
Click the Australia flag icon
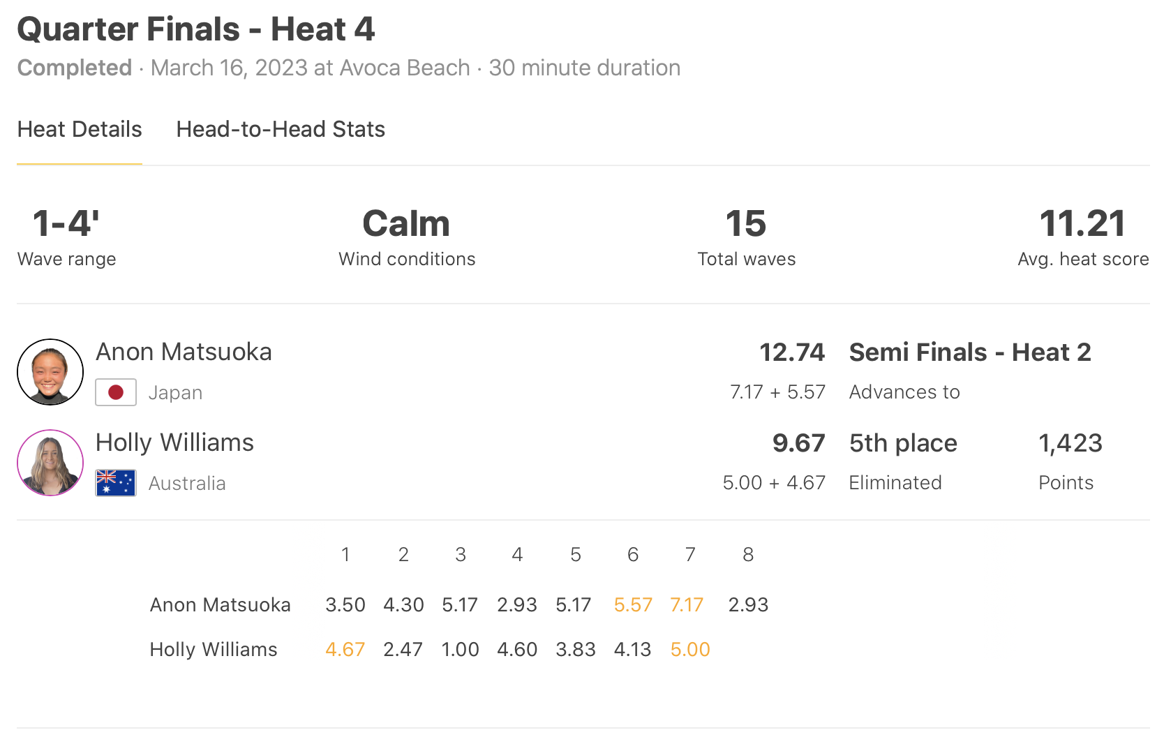click(116, 483)
